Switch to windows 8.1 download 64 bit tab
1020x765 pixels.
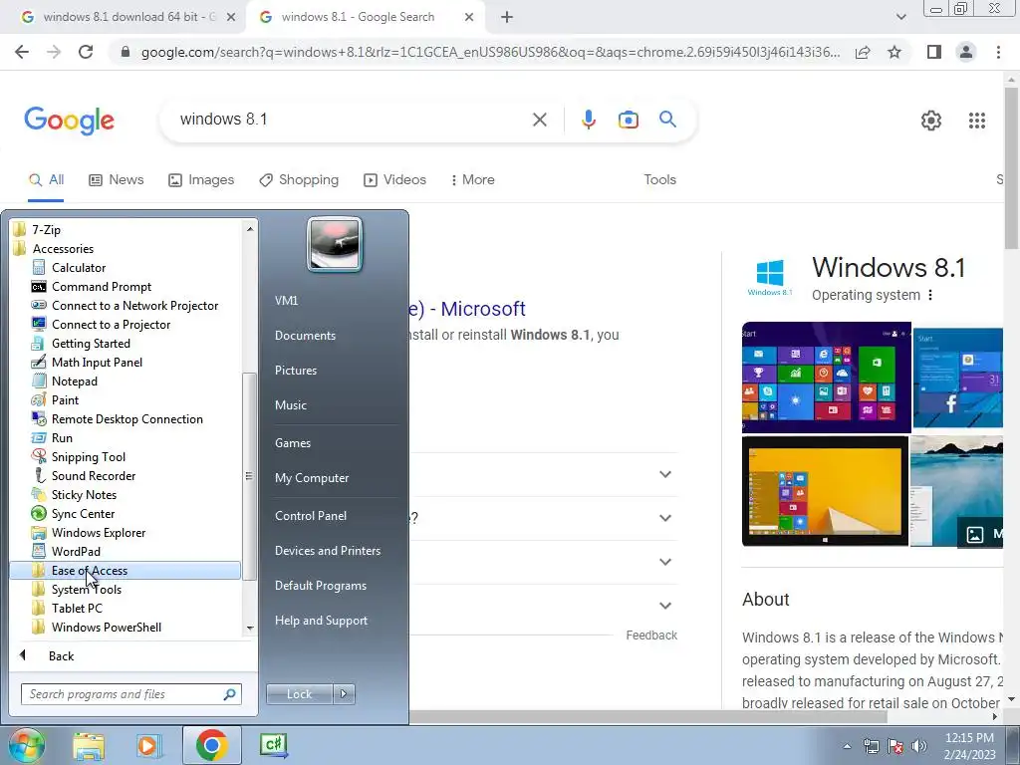(123, 17)
